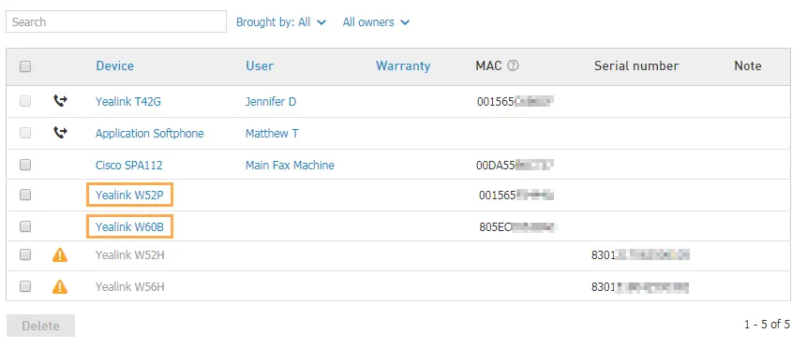Open user Jennifer D link

point(271,102)
